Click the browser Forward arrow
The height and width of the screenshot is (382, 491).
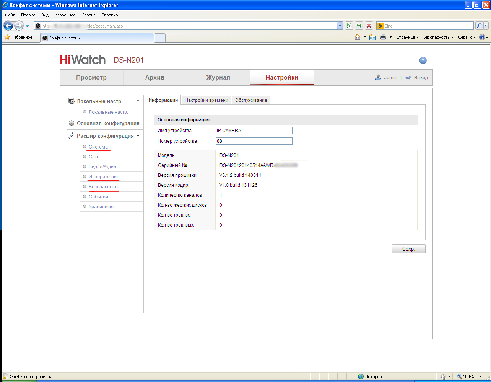pyautogui.click(x=19, y=26)
